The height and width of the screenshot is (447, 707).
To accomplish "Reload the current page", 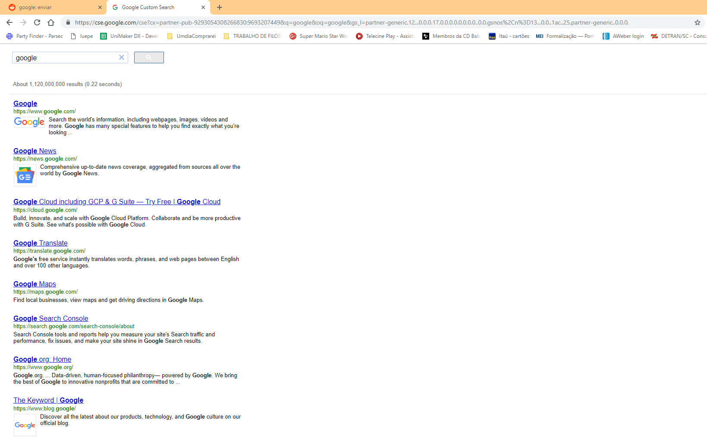I will [37, 22].
